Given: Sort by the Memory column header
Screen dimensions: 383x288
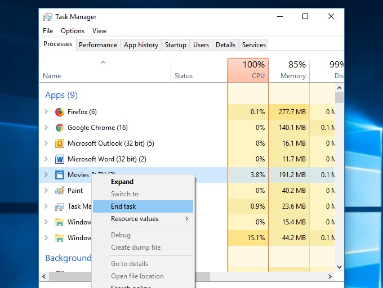Looking at the screenshot, I should [289, 70].
